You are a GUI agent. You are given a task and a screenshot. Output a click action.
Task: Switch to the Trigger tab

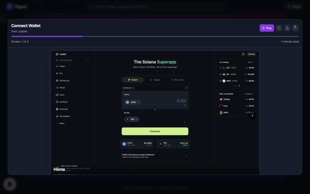(155, 80)
